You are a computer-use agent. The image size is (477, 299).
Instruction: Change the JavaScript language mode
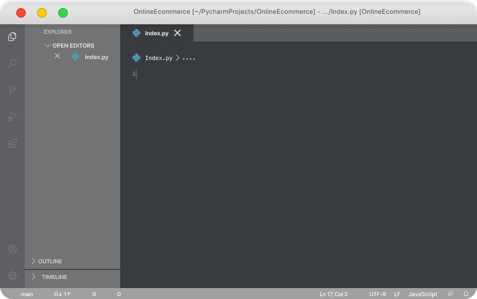tap(423, 294)
